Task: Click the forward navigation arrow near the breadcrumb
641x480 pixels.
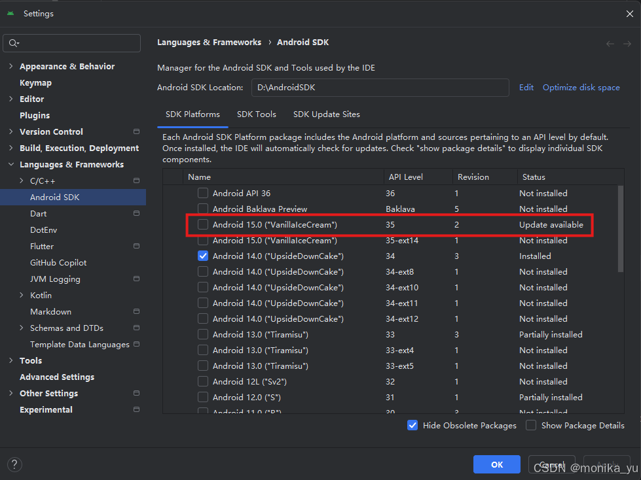Action: pos(627,43)
